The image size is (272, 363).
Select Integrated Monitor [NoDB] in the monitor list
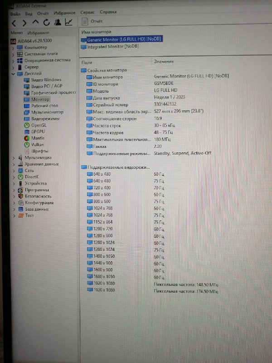112,46
